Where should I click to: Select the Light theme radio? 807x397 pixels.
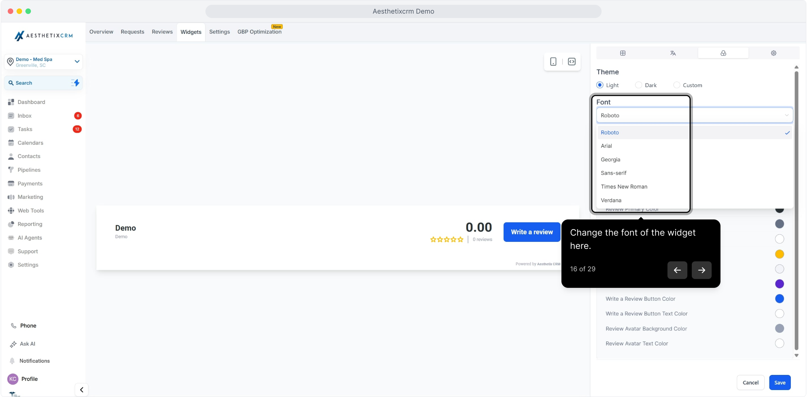point(600,85)
